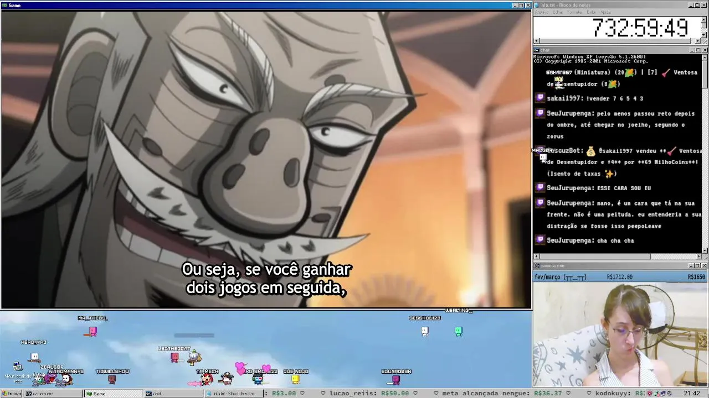
Task: Activate info.txt - Bloco de notas taskbar button
Action: pos(234,394)
